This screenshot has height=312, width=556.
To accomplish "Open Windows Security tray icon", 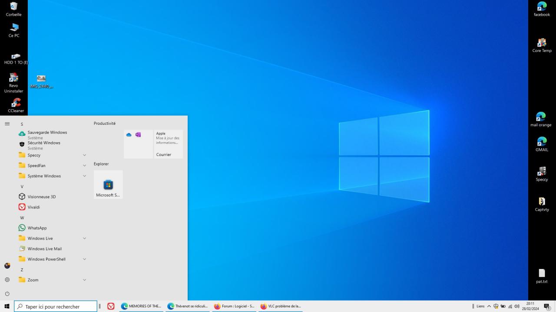I will [496, 306].
